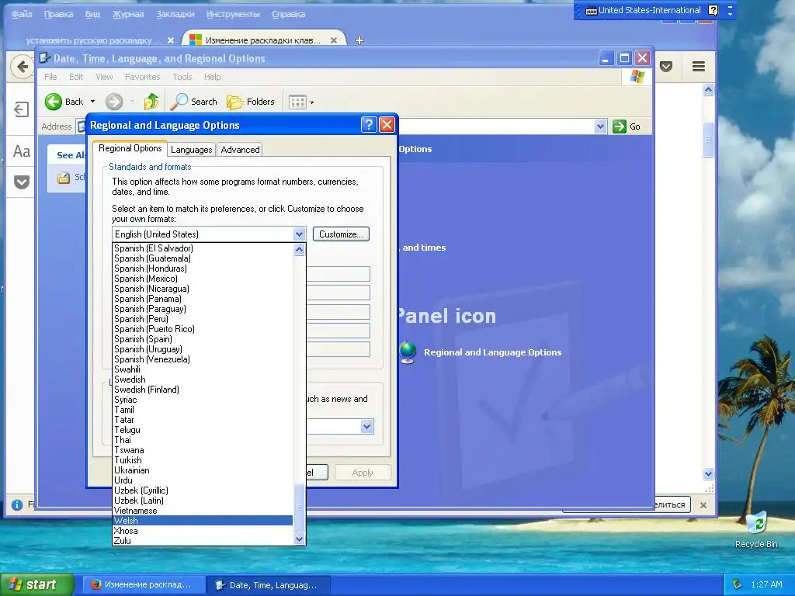The width and height of the screenshot is (795, 596).
Task: Open the File menu in Explorer window
Action: [x=50, y=77]
